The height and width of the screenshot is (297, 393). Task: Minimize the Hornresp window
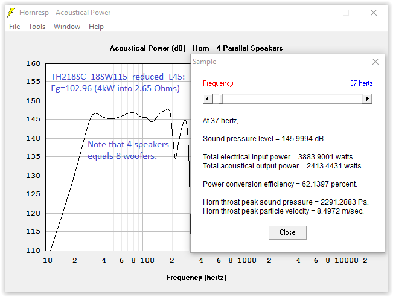[319, 13]
